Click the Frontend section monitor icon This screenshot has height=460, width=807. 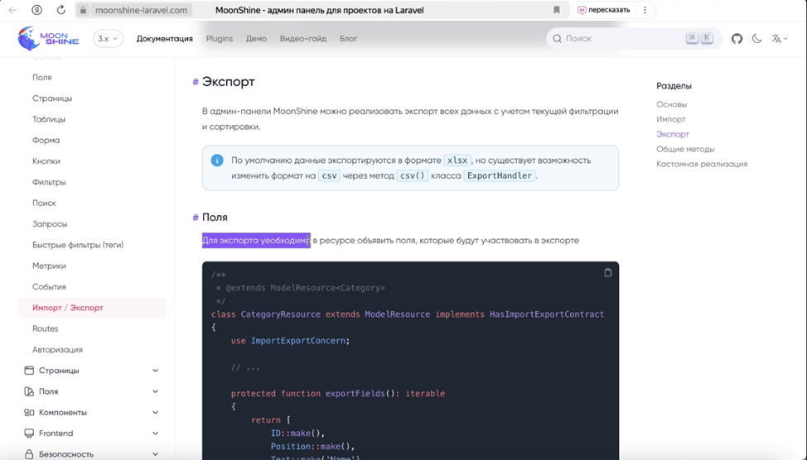29,434
